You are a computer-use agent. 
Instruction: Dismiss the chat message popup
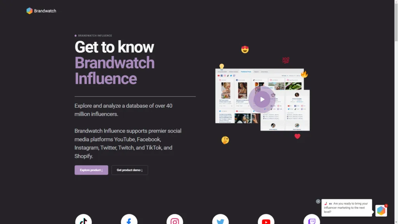318,201
